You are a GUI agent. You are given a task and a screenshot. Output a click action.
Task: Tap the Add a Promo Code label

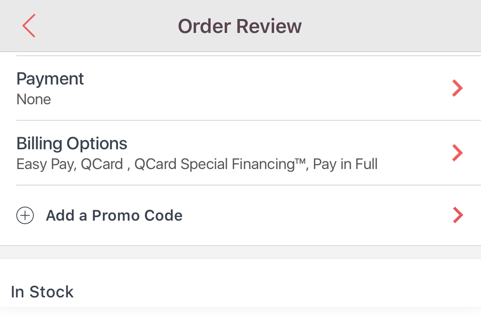point(114,216)
